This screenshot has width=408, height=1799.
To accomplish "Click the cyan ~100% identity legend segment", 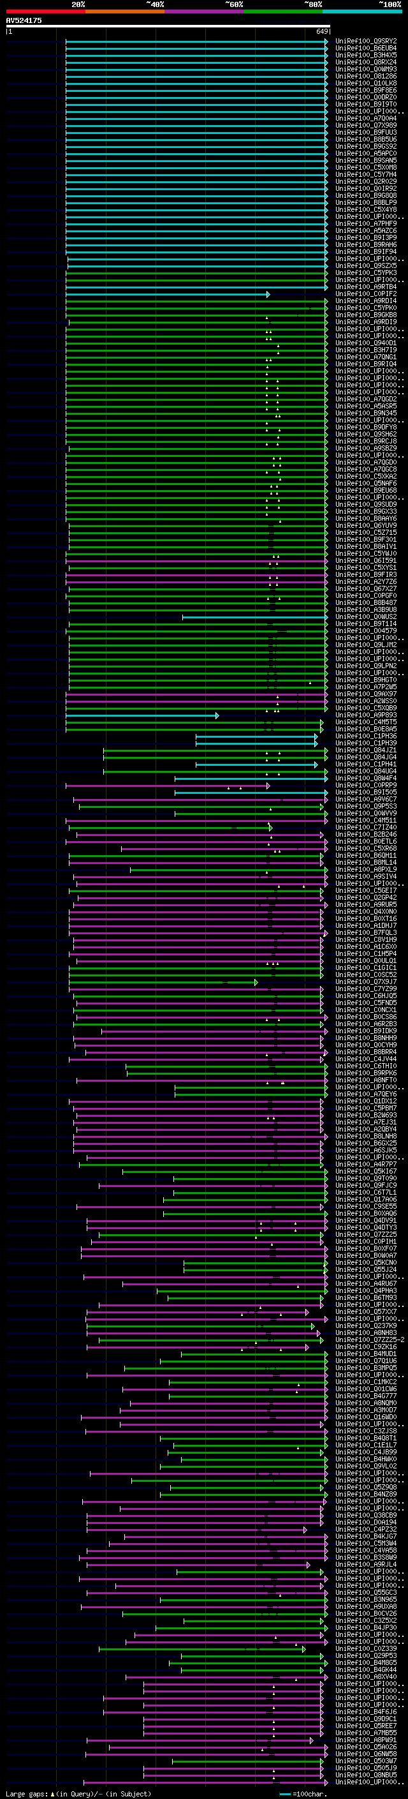I will 362,11.
